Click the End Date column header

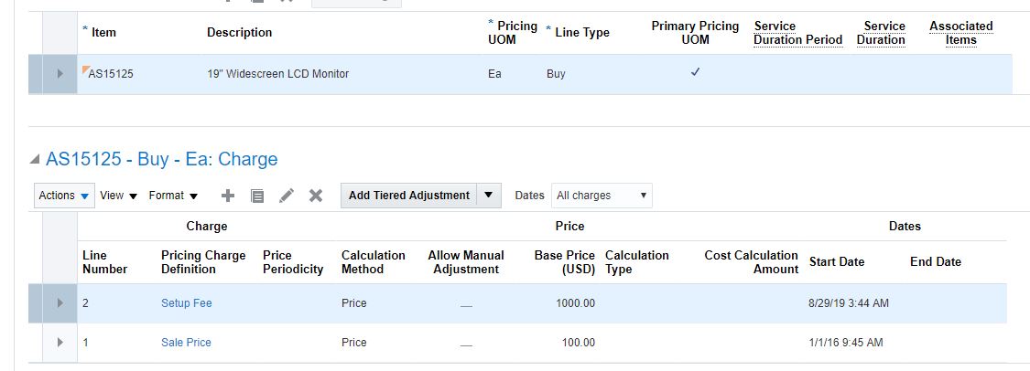point(936,262)
